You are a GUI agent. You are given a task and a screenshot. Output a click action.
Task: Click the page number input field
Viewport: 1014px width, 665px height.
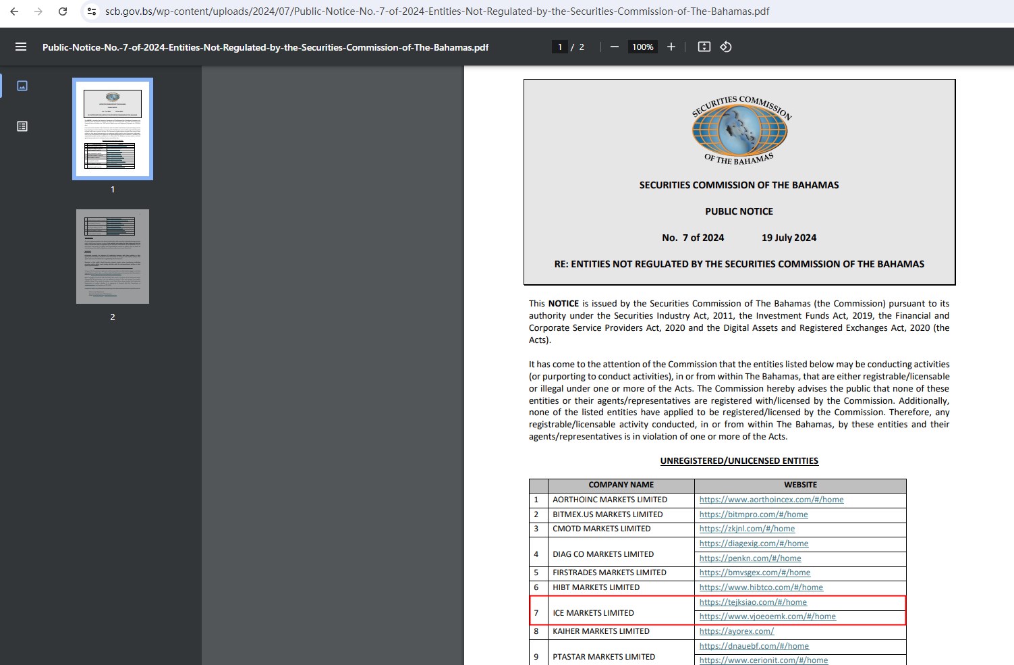point(559,47)
